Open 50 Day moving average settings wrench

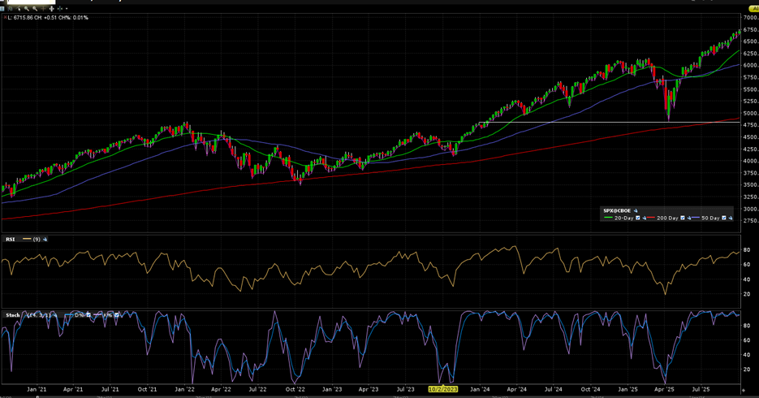pos(731,218)
